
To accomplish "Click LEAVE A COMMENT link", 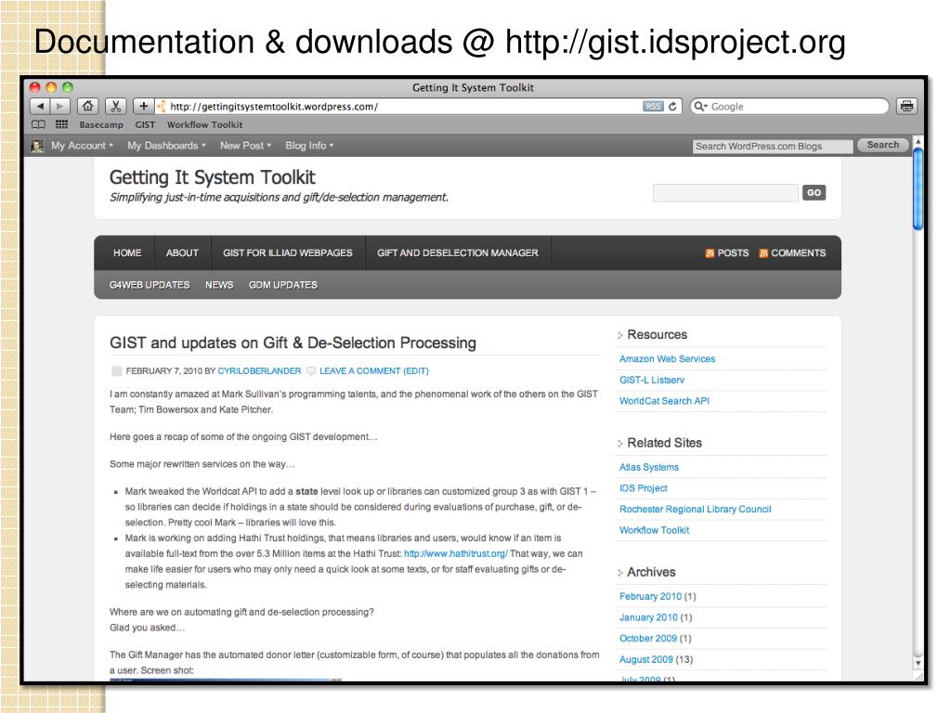I will pos(359,371).
